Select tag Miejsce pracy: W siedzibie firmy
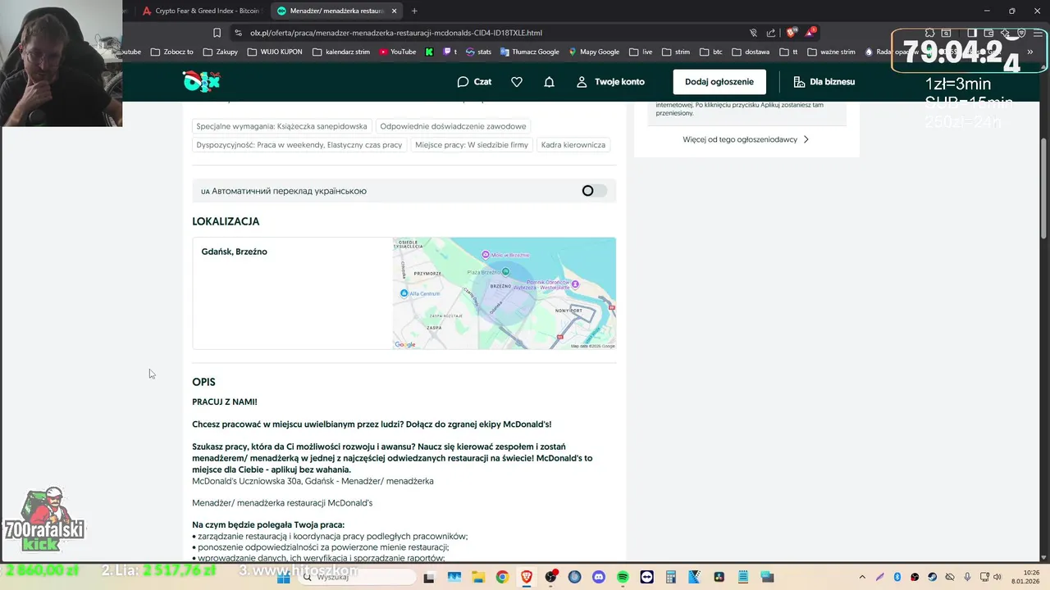 click(x=472, y=145)
